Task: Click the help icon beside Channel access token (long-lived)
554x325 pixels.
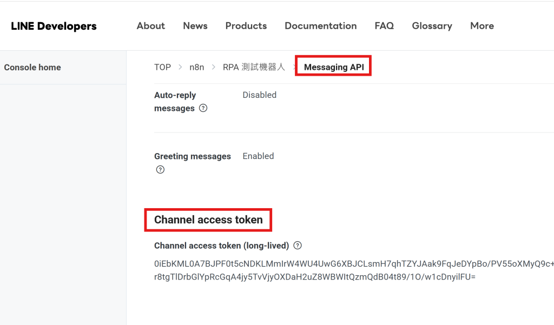Action: point(298,246)
